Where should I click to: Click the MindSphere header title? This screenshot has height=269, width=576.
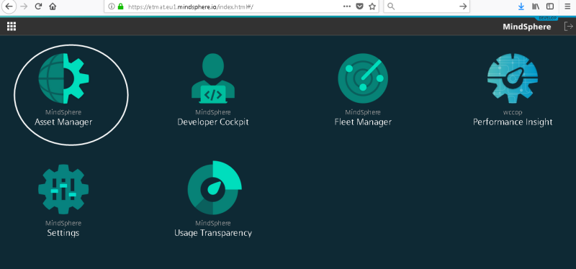pos(527,27)
